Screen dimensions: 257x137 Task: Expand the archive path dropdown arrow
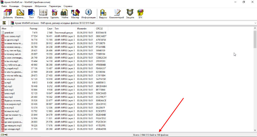[255, 23]
